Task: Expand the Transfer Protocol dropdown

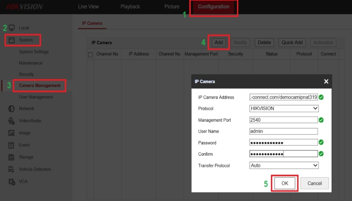Action: [284, 165]
